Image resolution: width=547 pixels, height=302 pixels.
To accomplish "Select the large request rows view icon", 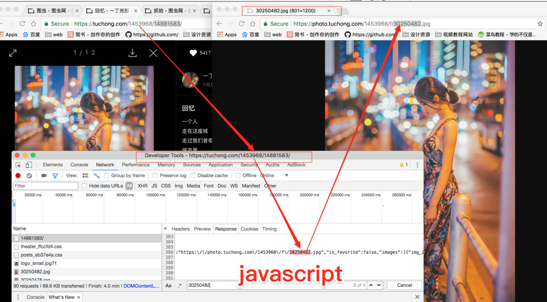I will click(86, 175).
